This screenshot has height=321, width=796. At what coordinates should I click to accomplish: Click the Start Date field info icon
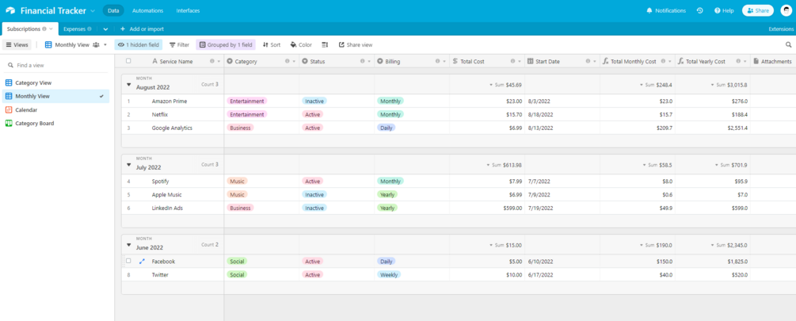coord(588,62)
